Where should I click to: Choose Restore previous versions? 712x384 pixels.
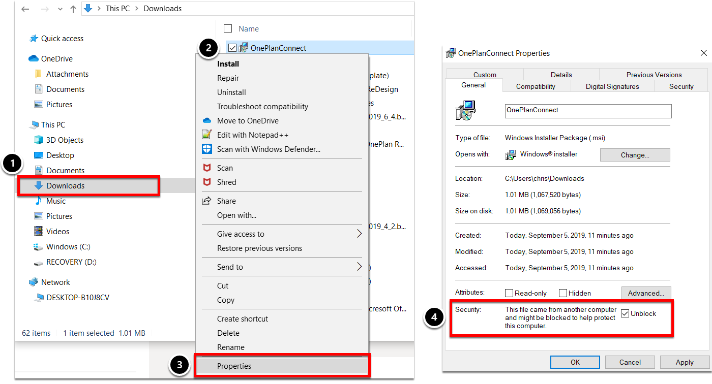(x=259, y=248)
